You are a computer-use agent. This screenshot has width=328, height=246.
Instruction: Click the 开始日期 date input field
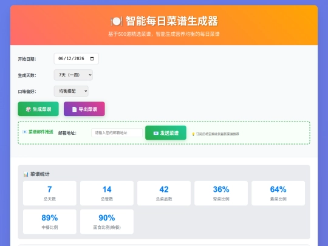tap(77, 58)
